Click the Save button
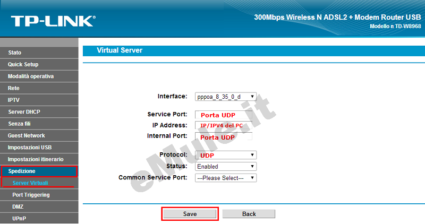425x224 pixels. (x=190, y=214)
